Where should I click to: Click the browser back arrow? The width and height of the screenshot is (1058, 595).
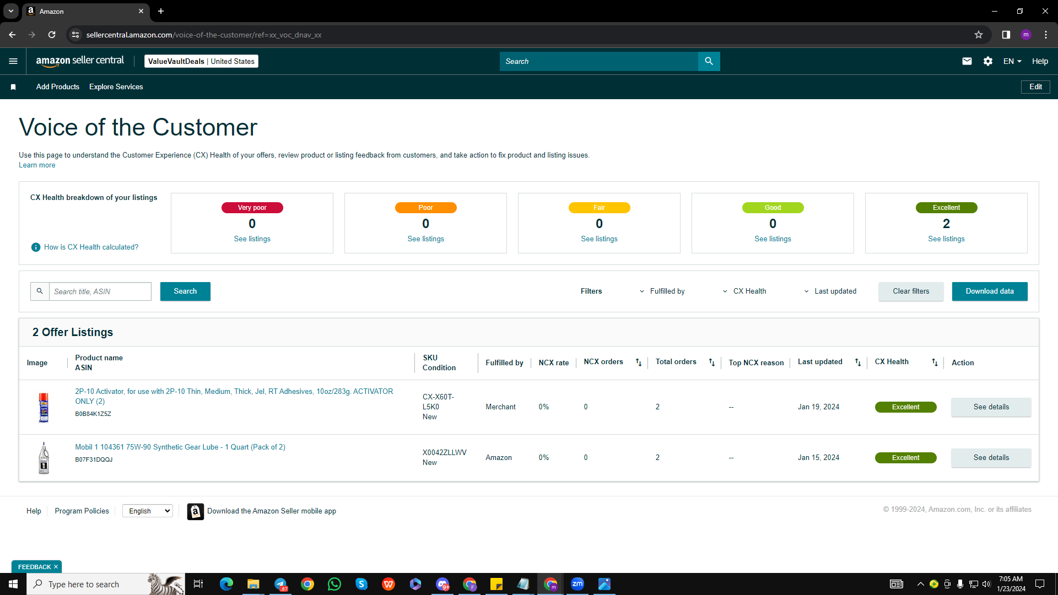pos(12,35)
